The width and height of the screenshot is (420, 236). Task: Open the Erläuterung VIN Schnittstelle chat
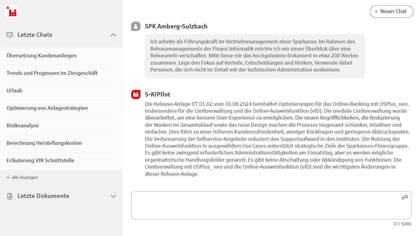tap(41, 160)
